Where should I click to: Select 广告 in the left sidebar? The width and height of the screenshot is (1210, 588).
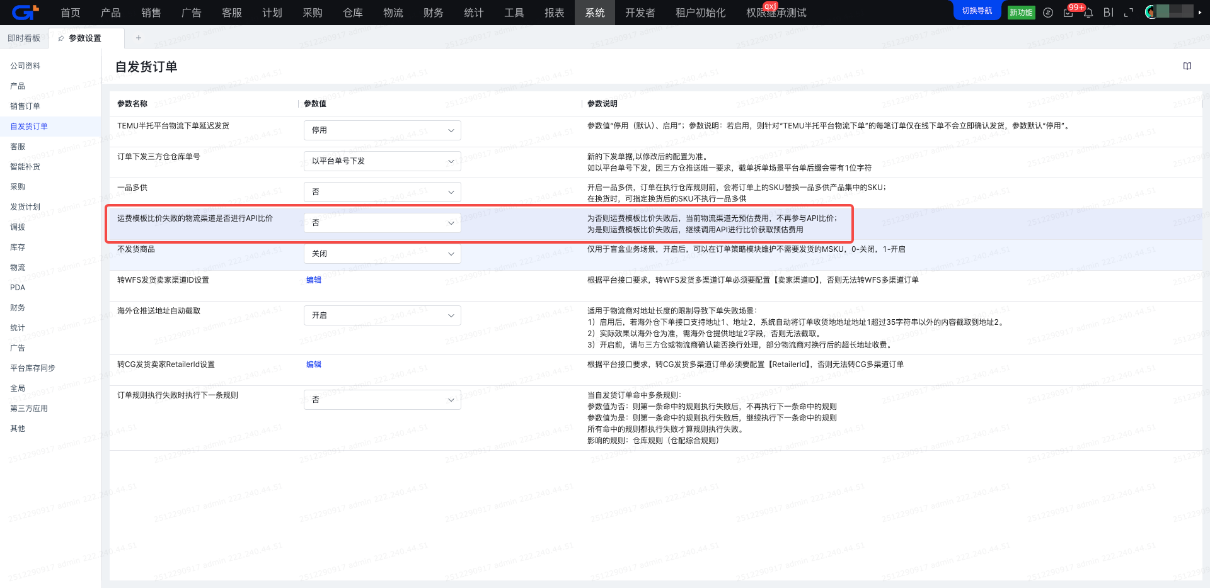pos(50,348)
